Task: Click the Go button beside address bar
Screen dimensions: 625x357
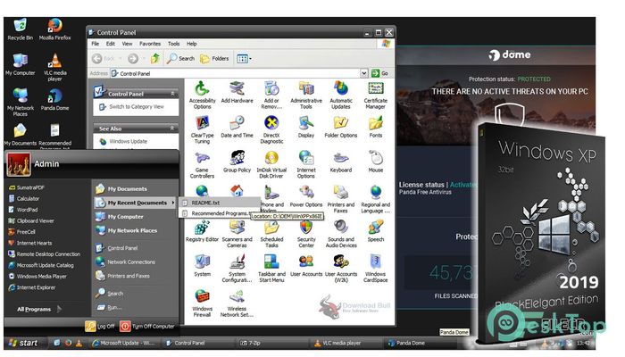Action: point(379,73)
